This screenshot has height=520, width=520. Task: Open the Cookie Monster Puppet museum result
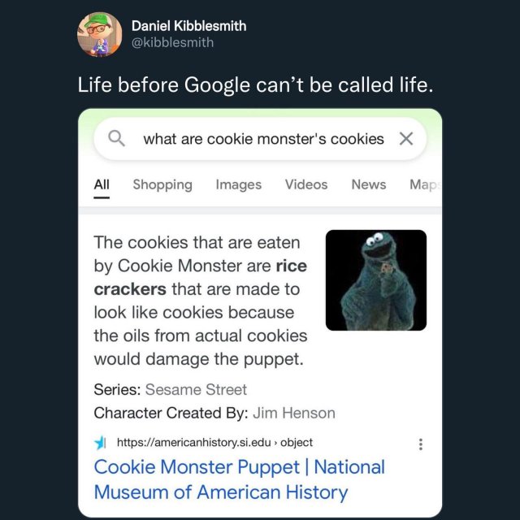click(x=239, y=479)
